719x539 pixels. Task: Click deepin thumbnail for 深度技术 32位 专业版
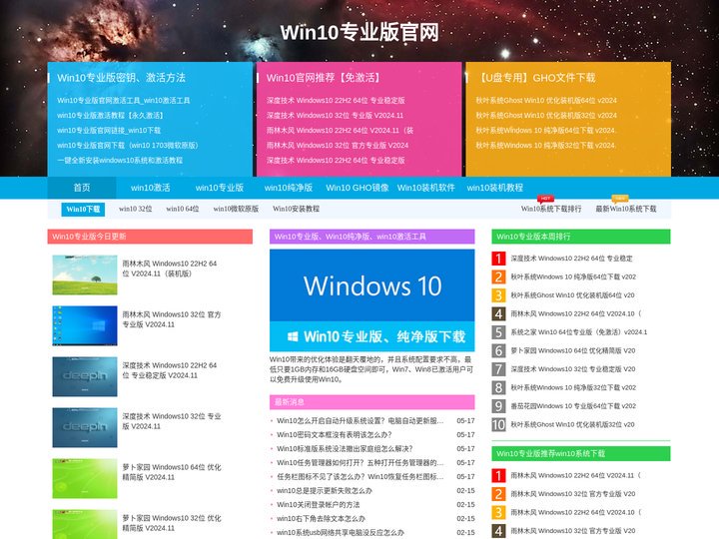coord(85,427)
